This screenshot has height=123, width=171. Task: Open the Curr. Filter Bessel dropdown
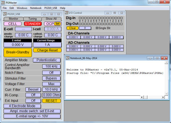tap(33, 90)
